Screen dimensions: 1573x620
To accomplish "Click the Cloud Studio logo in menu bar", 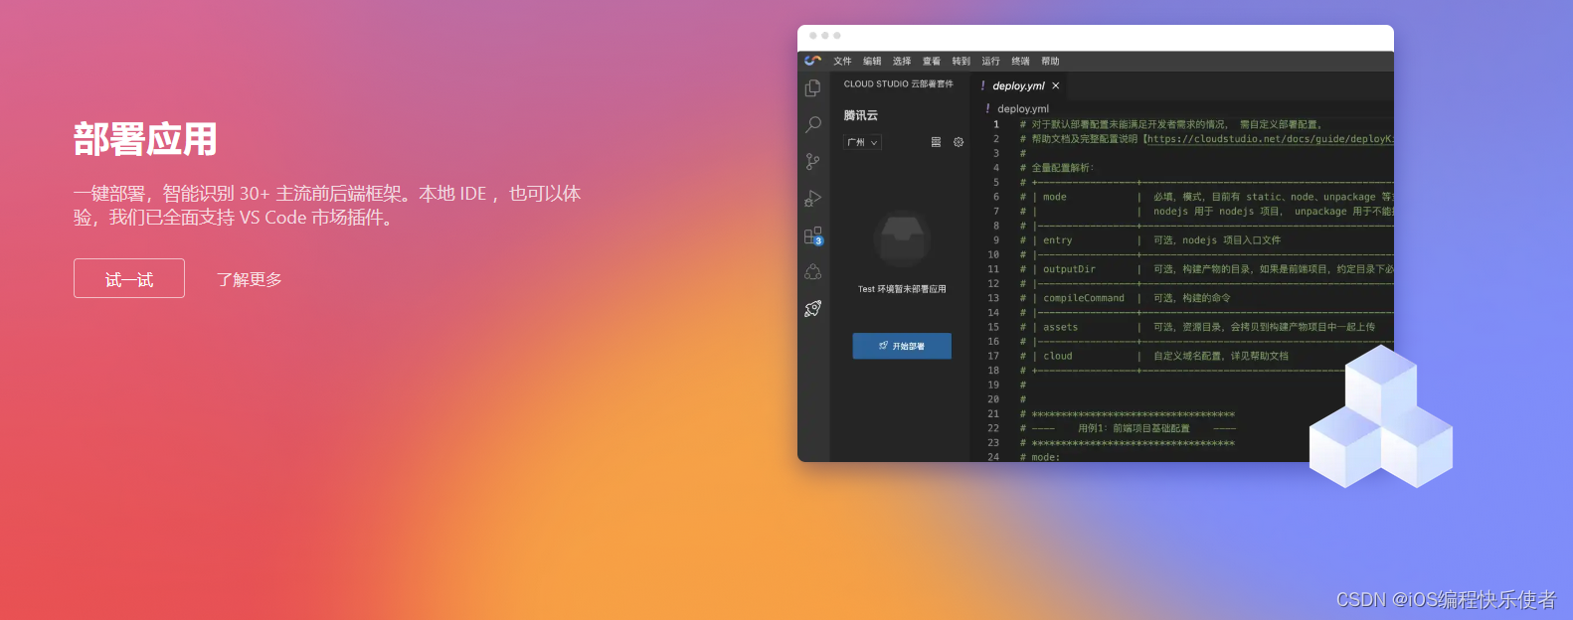I will coord(812,61).
